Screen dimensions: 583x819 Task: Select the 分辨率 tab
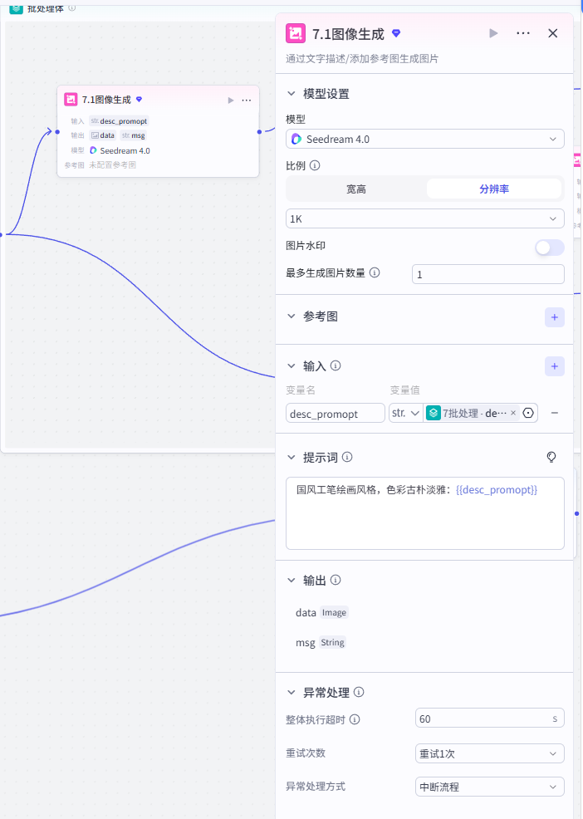tap(494, 189)
